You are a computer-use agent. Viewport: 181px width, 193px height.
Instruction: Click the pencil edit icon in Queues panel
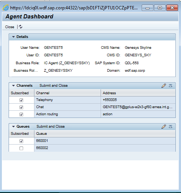tap(164, 127)
